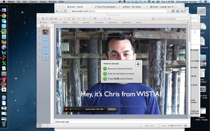Click the browser Back arrow button
The height and width of the screenshot is (131, 210).
click(x=57, y=11)
